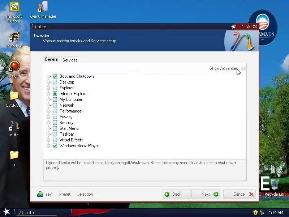Select the Performance tree label
289x217 pixels.
(70, 111)
